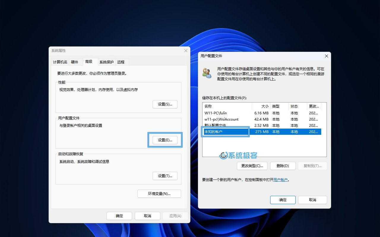Click the user profiles icon in dialog

click(207, 73)
